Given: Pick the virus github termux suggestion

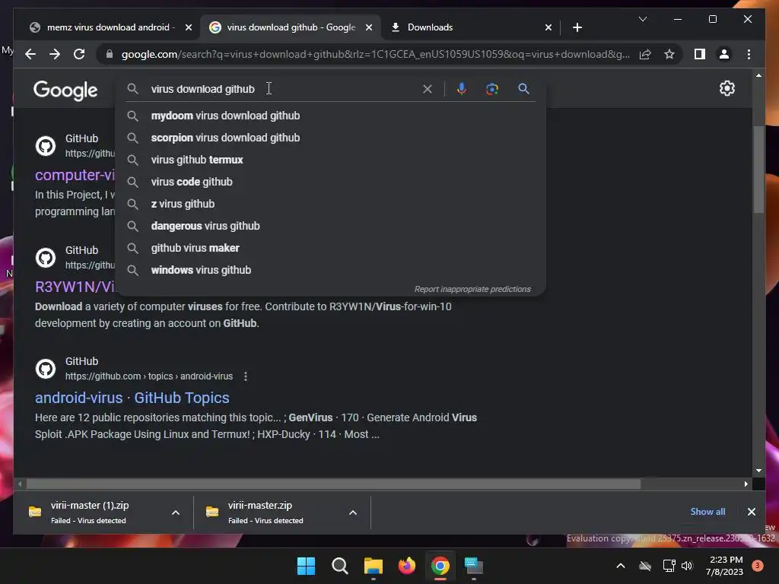Looking at the screenshot, I should 330,160.
